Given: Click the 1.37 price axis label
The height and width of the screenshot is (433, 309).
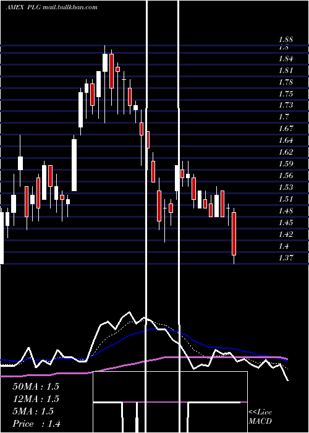Looking at the screenshot, I should click(286, 258).
